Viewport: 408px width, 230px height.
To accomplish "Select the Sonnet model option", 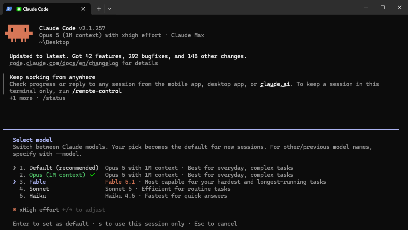I will 39,189.
